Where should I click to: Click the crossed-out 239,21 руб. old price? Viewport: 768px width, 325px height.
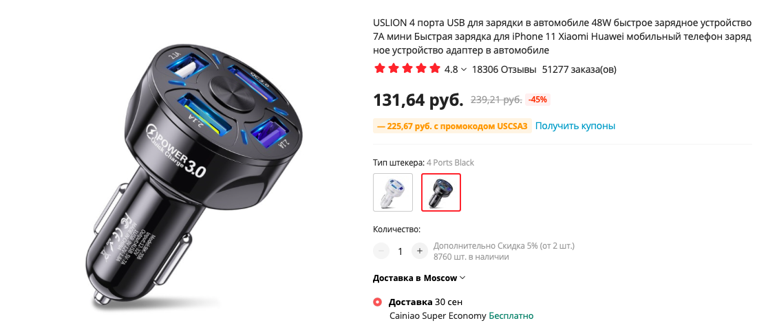coord(496,100)
